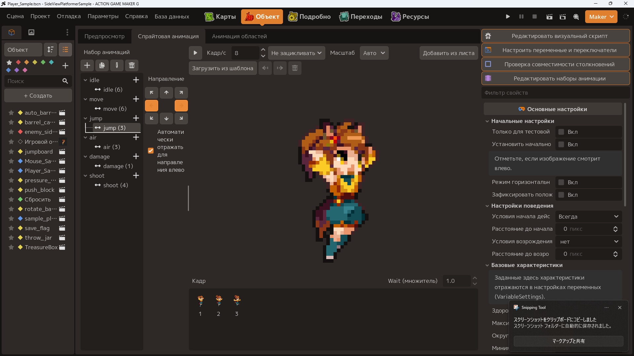The image size is (634, 356).
Task: Play the game using top run icon
Action: click(x=508, y=16)
